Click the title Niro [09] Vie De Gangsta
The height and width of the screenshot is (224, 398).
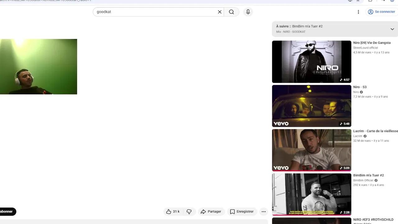(x=372, y=43)
